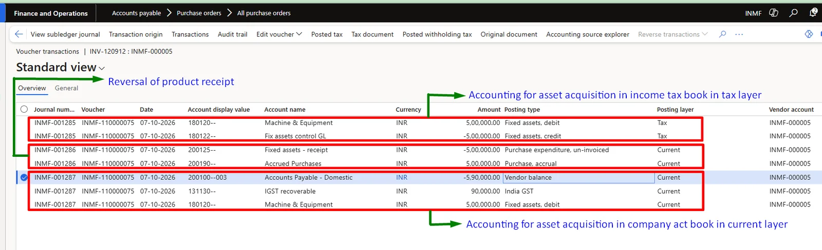Viewport: 822px width, 250px height.
Task: Select account 200100--003 cell
Action: (208, 177)
